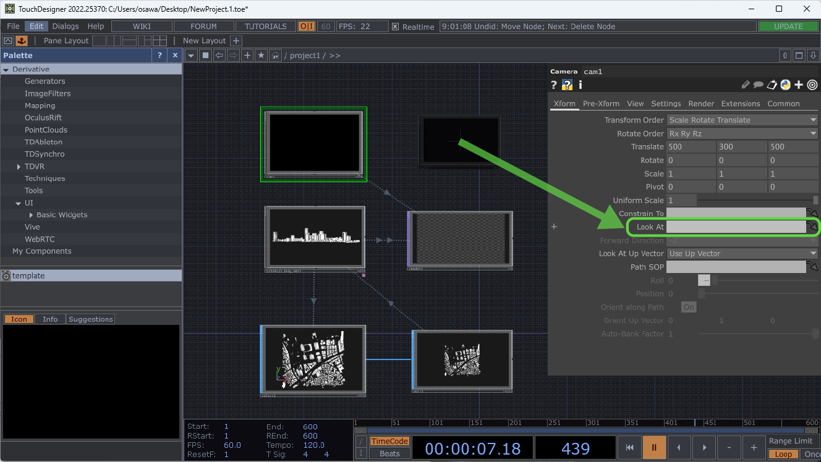Open the FORUM link button
821x462 pixels.
coord(204,27)
